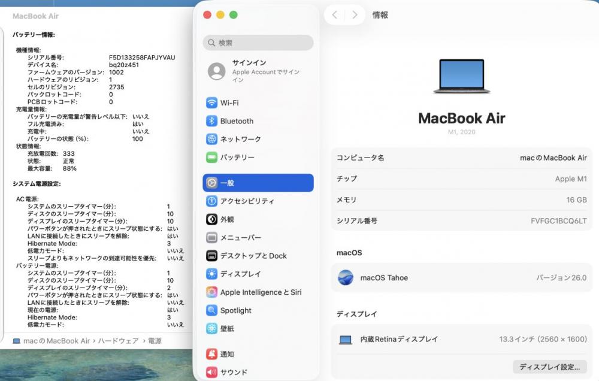This screenshot has height=381, width=599.
Task: Click the built-in Retina display laptop icon
Action: click(x=346, y=339)
